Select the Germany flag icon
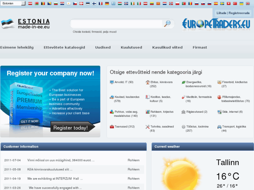Viewport: 254px width, 190px height. click(107, 3)
